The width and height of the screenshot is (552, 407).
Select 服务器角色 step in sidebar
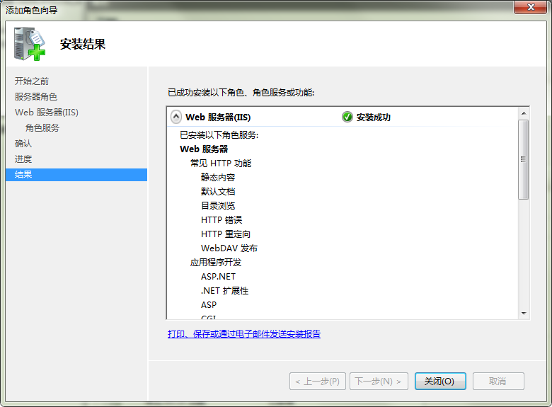[x=36, y=97]
